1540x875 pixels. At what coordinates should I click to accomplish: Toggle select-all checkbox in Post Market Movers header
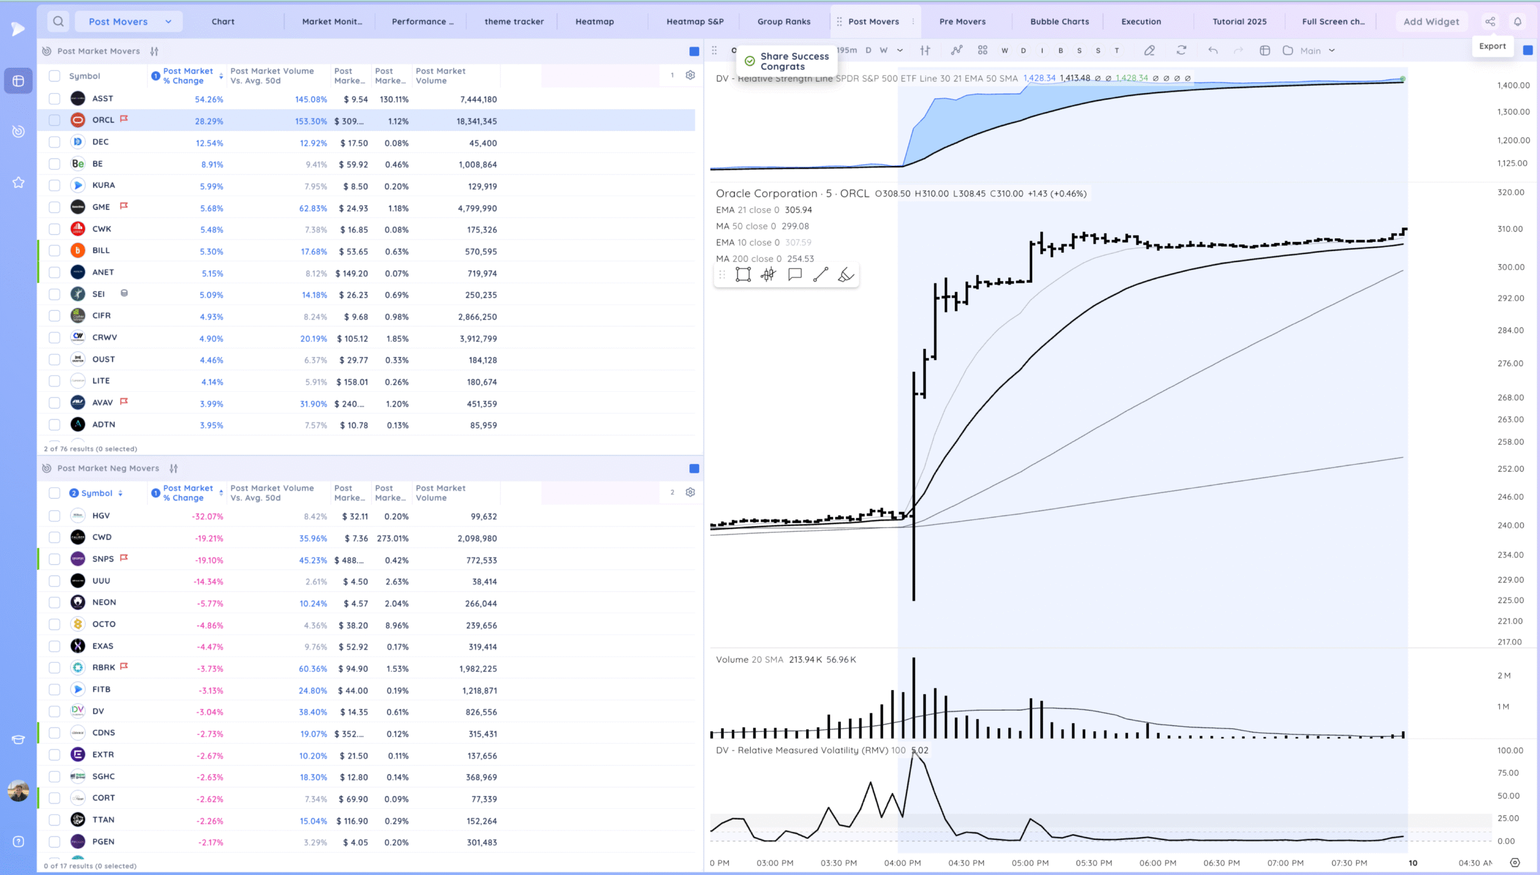(x=54, y=76)
